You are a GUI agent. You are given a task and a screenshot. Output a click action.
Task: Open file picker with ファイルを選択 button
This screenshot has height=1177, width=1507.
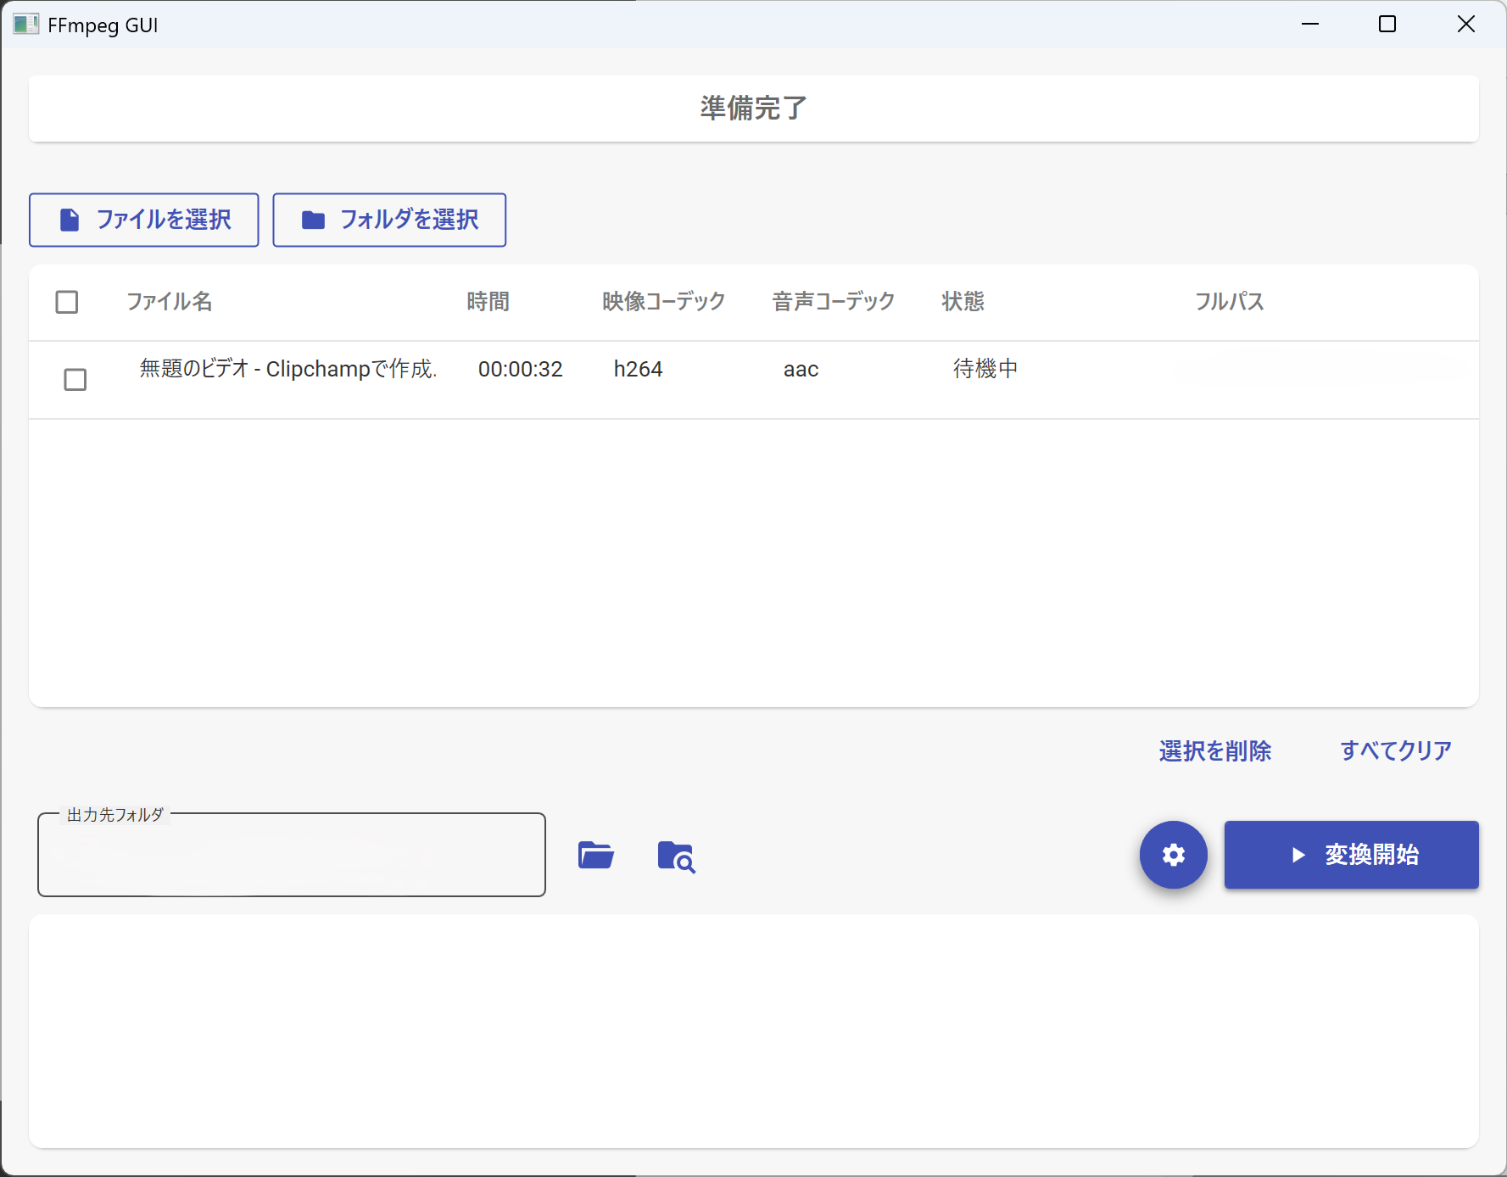[143, 220]
